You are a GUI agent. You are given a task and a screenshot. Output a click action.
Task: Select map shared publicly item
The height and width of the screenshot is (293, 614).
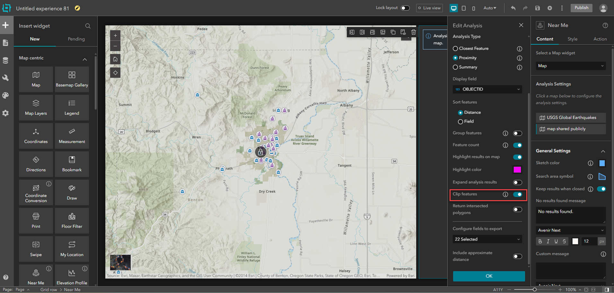pyautogui.click(x=571, y=129)
